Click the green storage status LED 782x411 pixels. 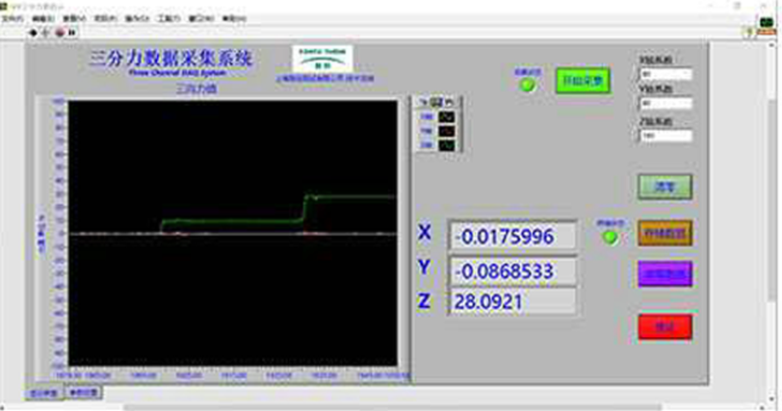pyautogui.click(x=609, y=236)
